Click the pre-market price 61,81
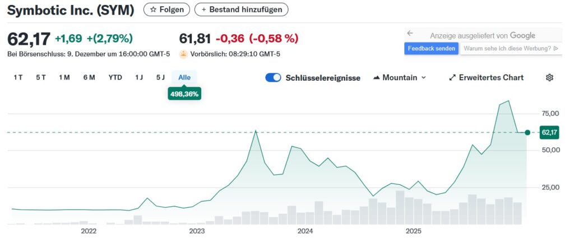 pyautogui.click(x=195, y=39)
